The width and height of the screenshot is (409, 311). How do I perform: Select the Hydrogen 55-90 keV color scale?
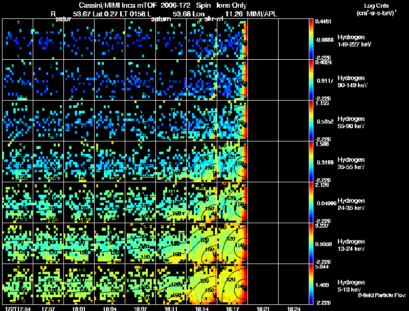[311, 121]
